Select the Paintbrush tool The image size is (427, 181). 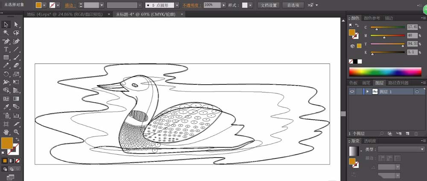tap(16, 57)
